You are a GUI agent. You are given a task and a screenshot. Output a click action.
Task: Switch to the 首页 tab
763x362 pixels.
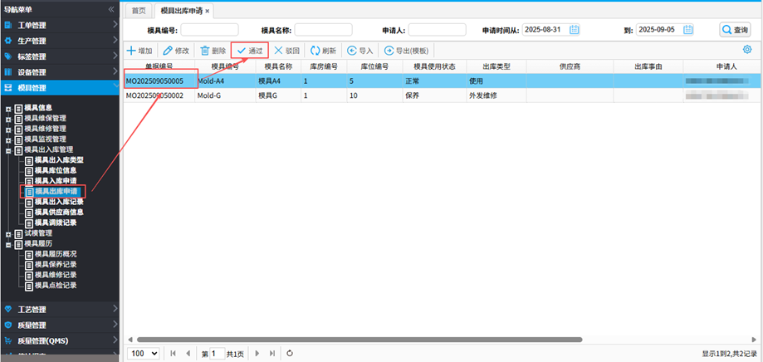coord(139,11)
